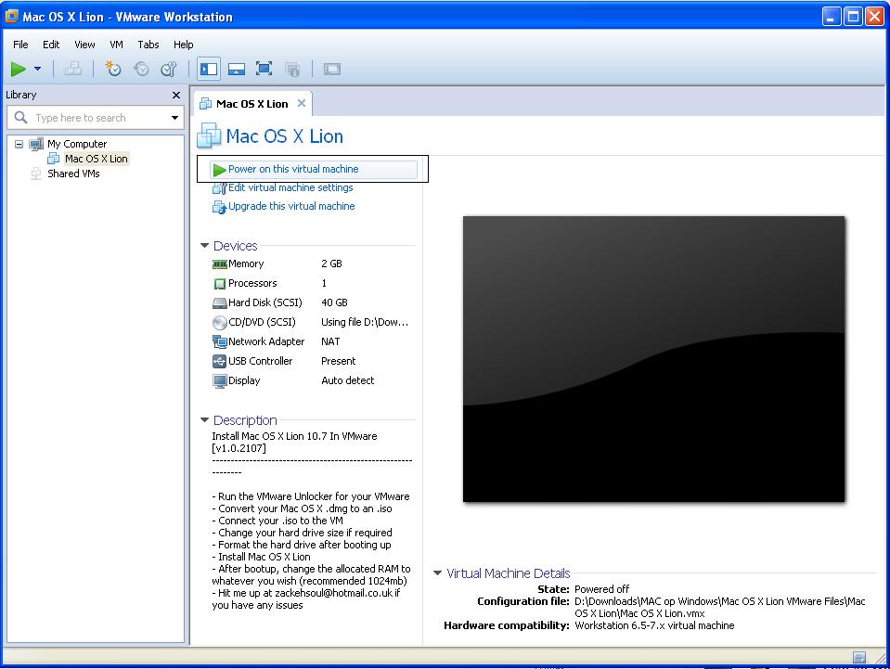The width and height of the screenshot is (890, 669).
Task: Select the USB Controller device
Action: click(260, 362)
